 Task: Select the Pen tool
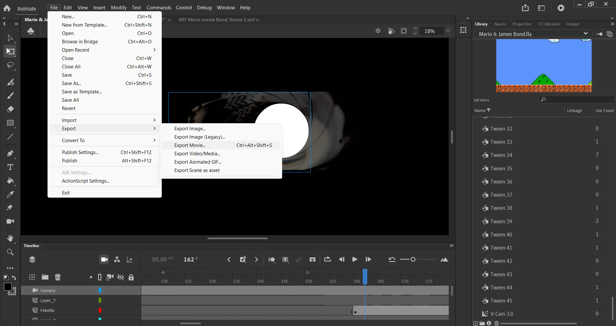pos(10,153)
